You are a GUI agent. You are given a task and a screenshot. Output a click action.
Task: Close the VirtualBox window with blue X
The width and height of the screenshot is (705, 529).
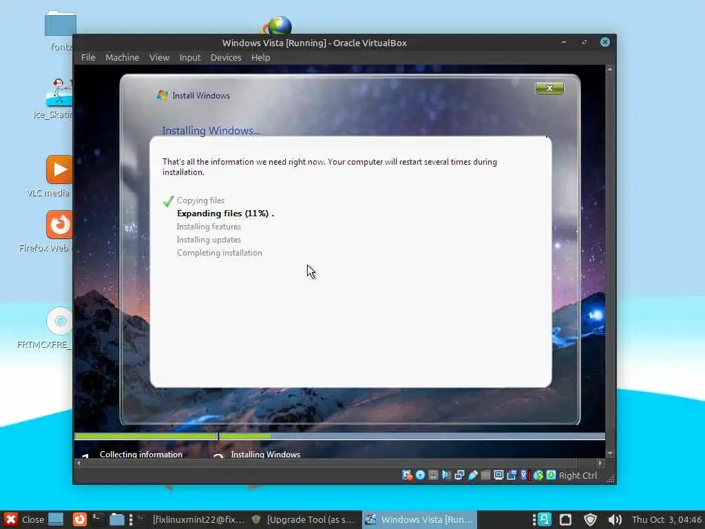(x=605, y=42)
